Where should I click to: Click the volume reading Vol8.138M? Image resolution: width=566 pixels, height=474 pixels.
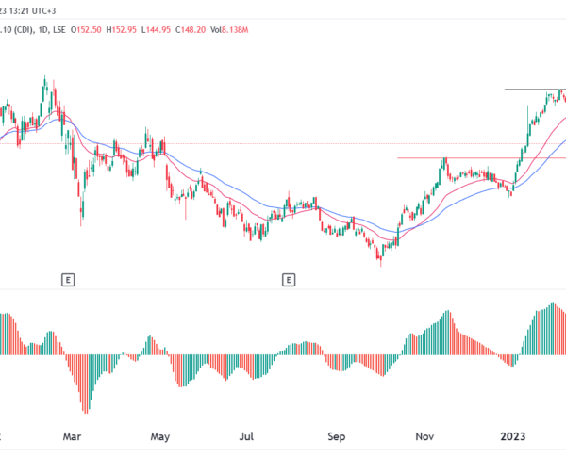tap(229, 30)
